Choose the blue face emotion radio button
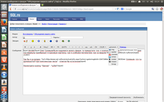The height and width of the screenshot is (102, 164). 48,41
